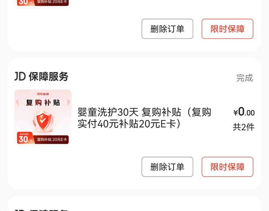Tap 删除订单 in the first partially shown order

[x=167, y=29]
